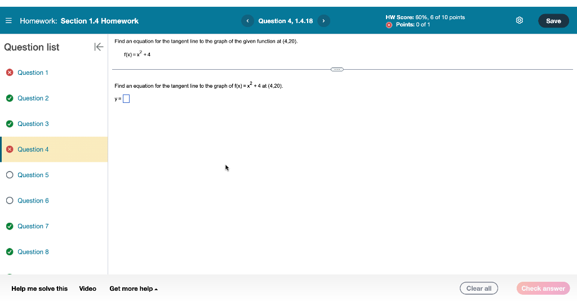Open Question 2 link

[x=33, y=98]
